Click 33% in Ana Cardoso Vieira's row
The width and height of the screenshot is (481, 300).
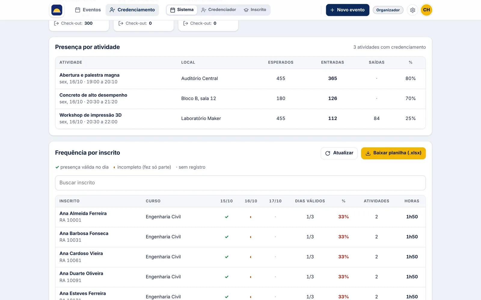343,257
